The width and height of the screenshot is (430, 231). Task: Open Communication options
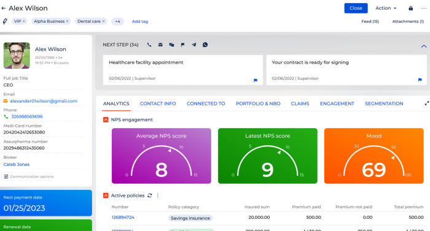(x=29, y=176)
